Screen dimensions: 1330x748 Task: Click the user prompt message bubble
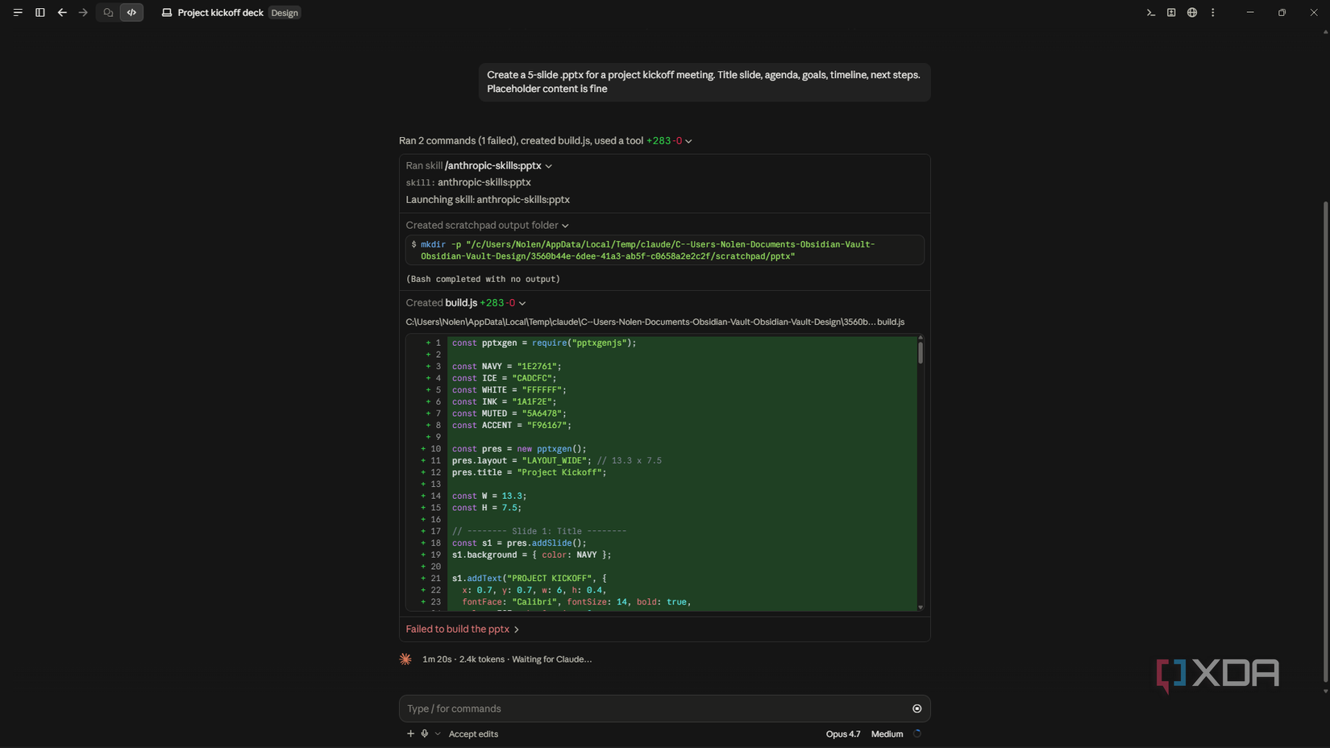tap(704, 82)
